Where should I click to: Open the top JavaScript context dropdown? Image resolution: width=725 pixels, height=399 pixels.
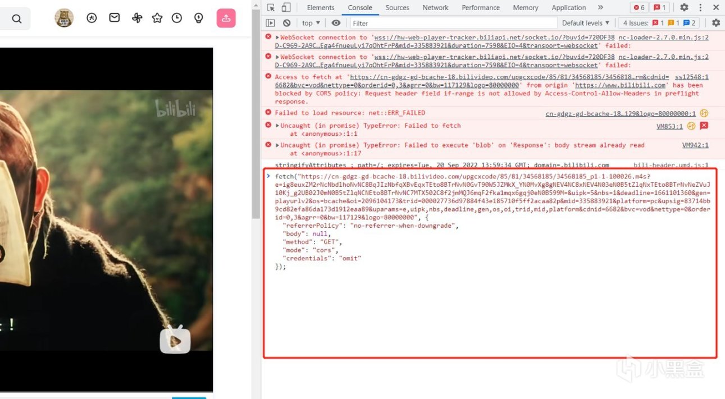311,23
